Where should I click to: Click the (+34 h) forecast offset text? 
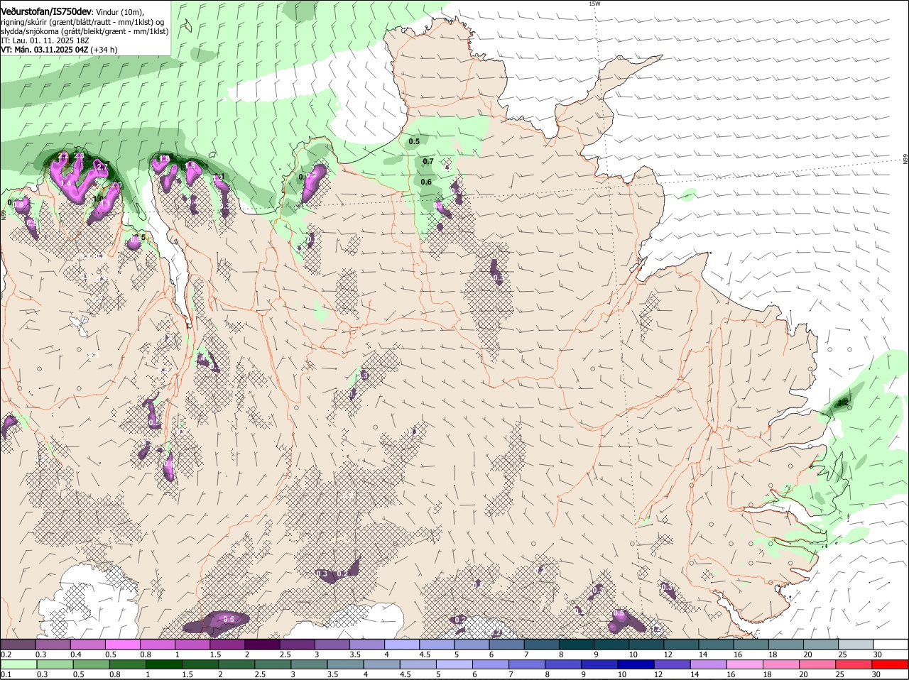104,50
